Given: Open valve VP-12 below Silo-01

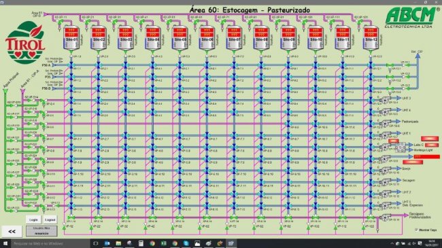Looking at the screenshot, I should point(65,226).
